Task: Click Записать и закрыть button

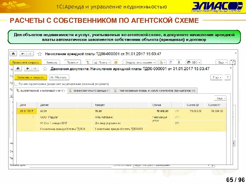Action: 31,77
